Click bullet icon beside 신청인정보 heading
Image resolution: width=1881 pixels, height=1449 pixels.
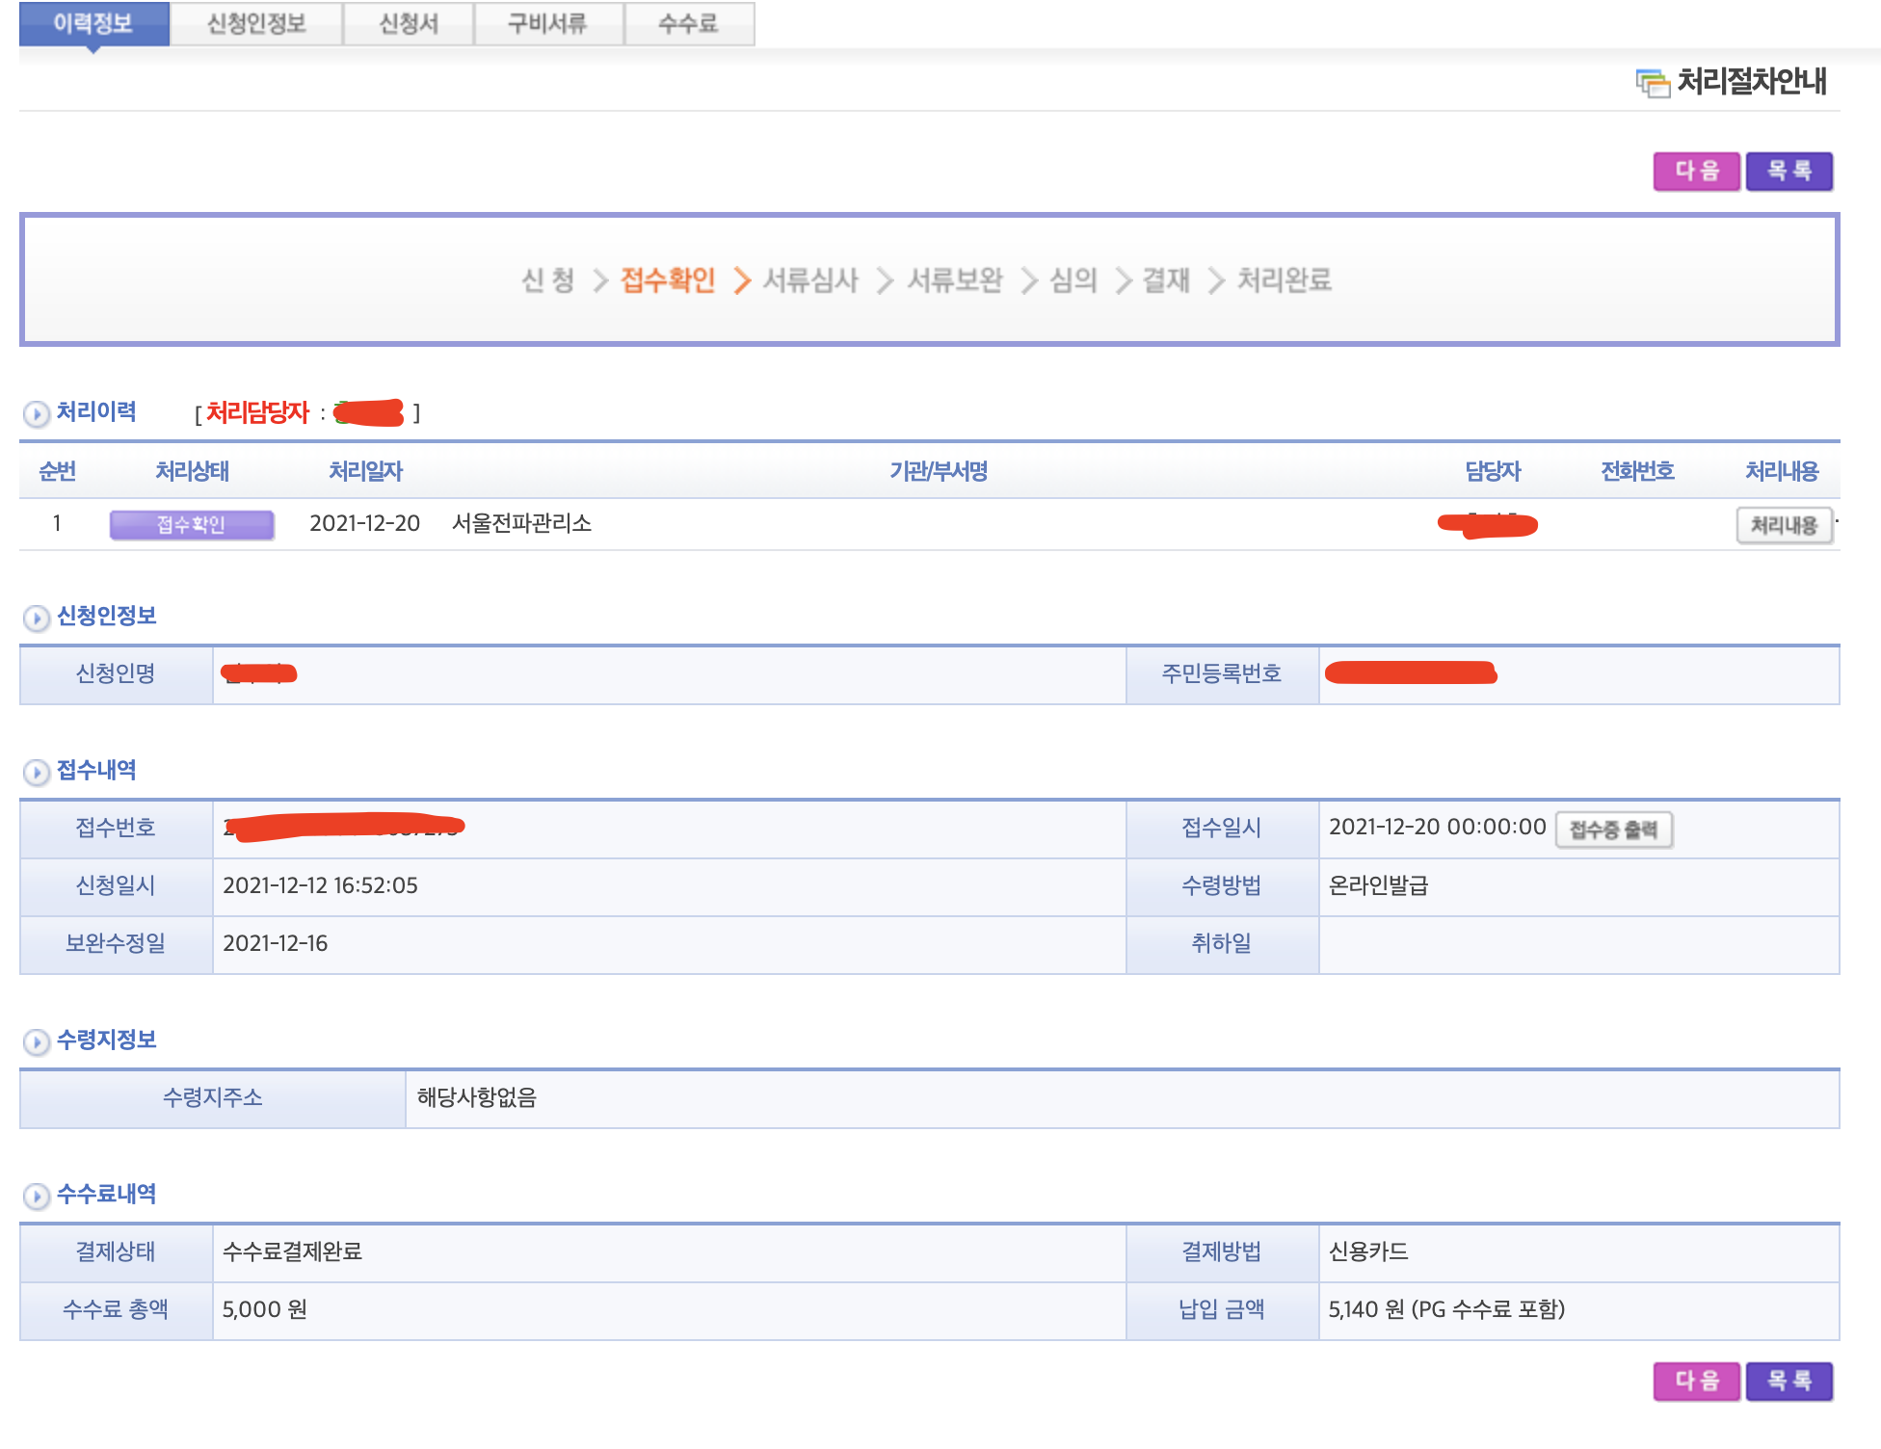(x=36, y=618)
